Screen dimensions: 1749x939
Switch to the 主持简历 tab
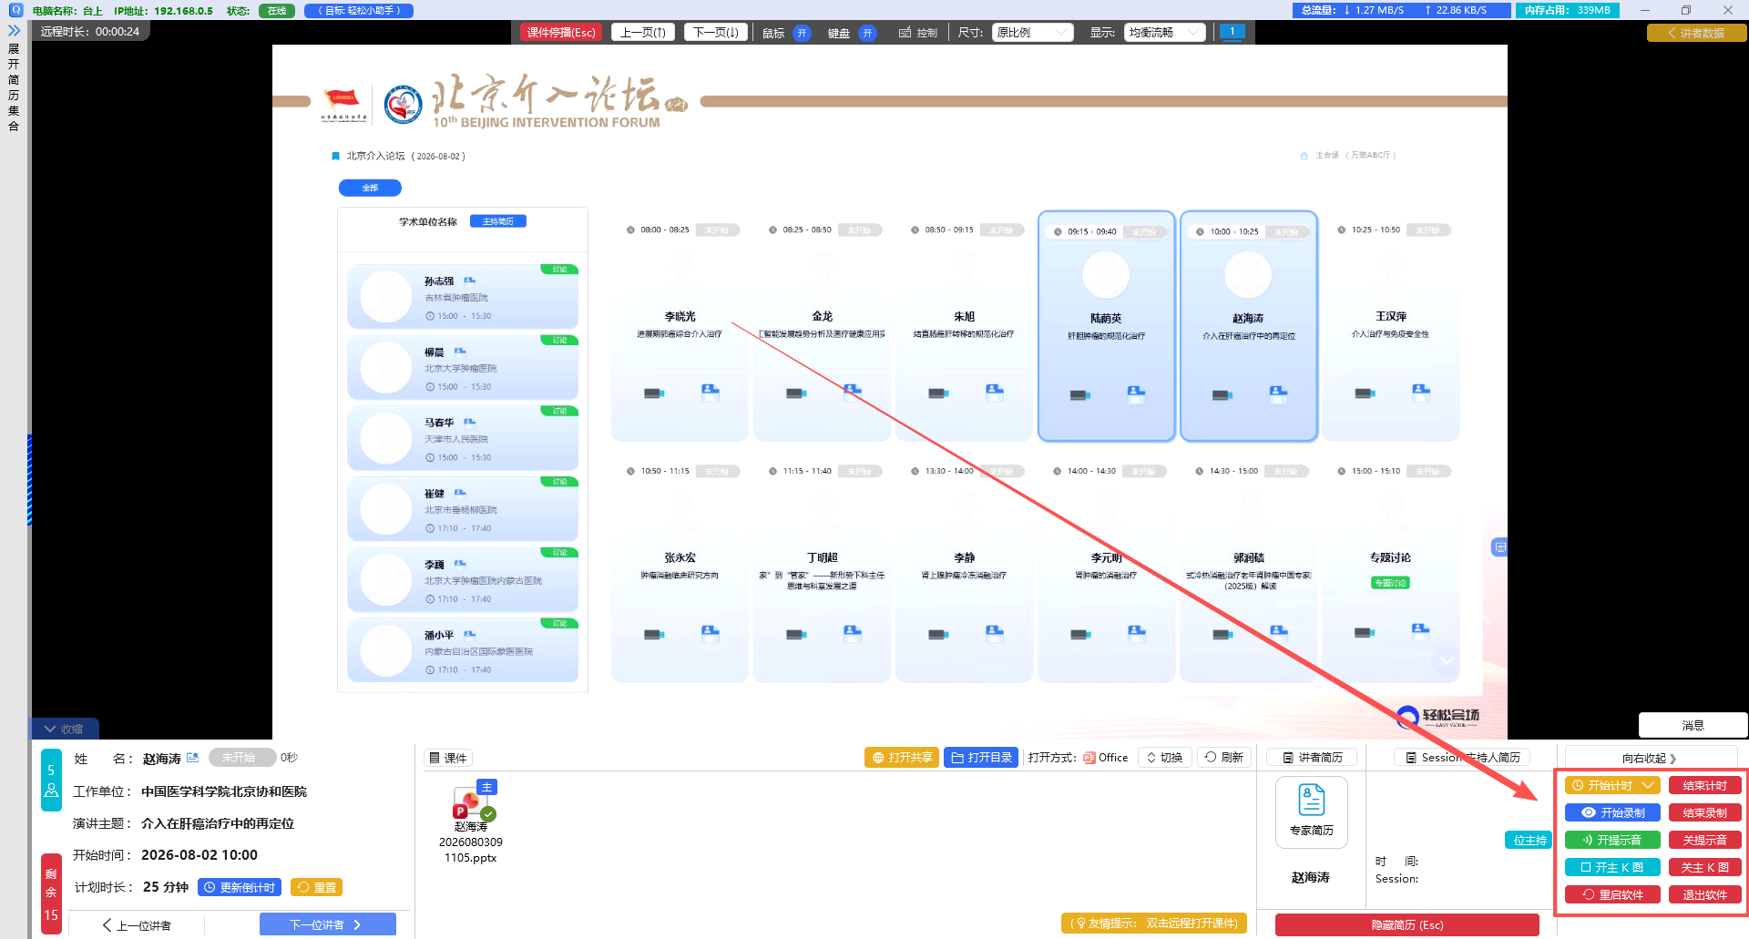pos(498,221)
